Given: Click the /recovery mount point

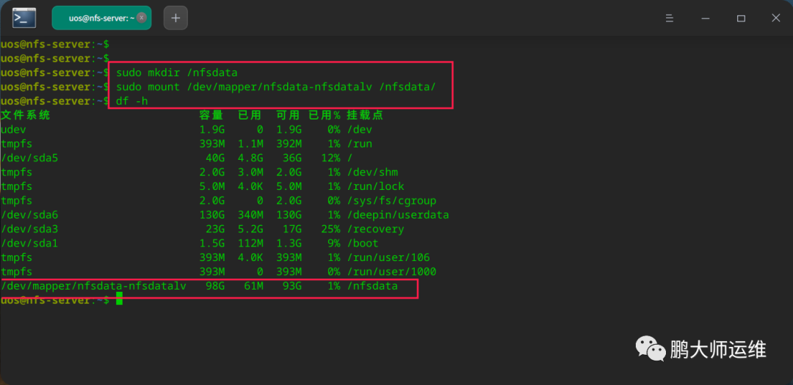Looking at the screenshot, I should tap(375, 230).
